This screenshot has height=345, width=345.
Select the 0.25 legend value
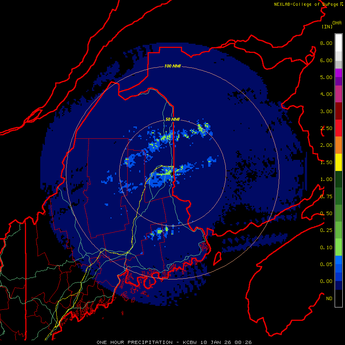pos(326,230)
